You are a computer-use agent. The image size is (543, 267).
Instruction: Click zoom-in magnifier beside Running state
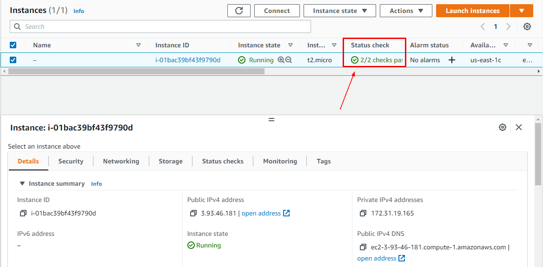[281, 60]
